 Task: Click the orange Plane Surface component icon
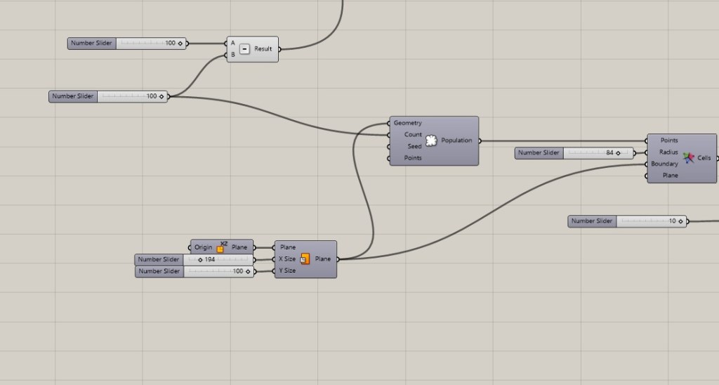tap(305, 259)
